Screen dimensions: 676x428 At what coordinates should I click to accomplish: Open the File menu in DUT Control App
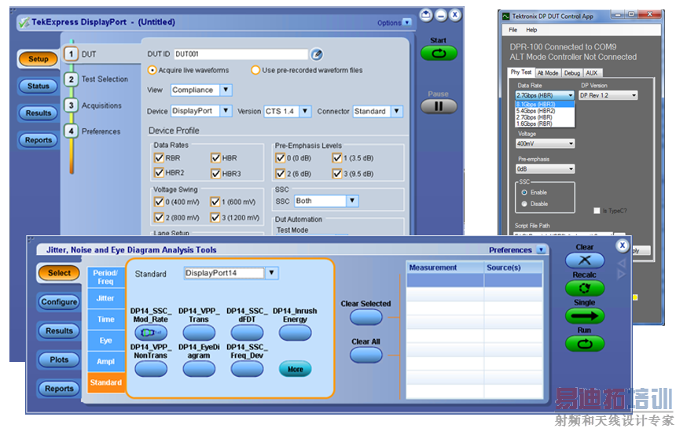click(x=513, y=30)
